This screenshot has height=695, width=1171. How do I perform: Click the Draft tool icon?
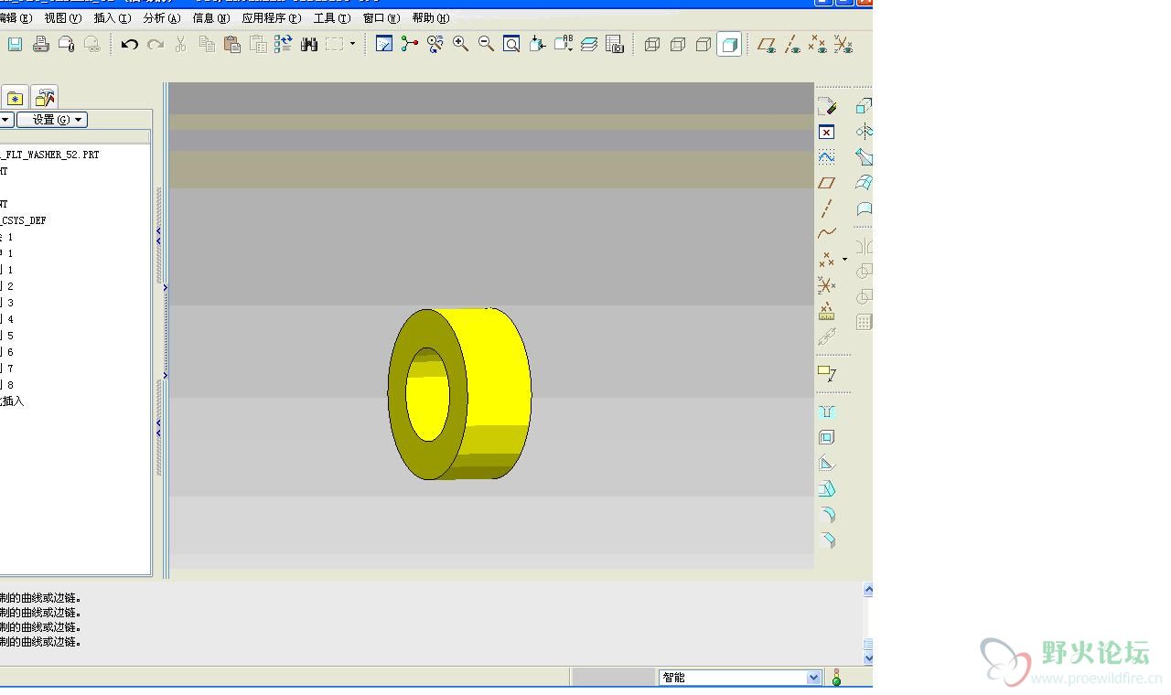(827, 488)
